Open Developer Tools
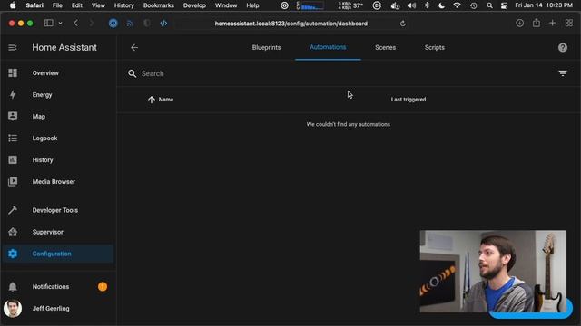The width and height of the screenshot is (581, 326). [x=58, y=210]
